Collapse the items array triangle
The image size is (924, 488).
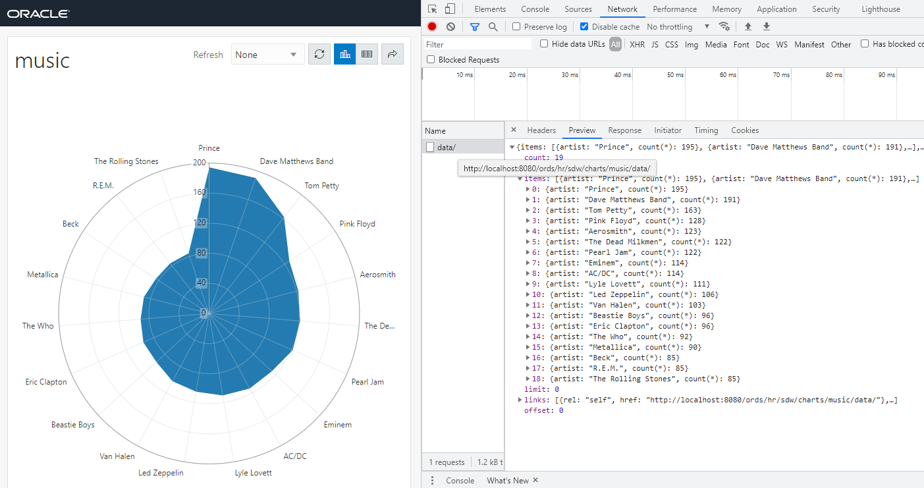tap(520, 178)
